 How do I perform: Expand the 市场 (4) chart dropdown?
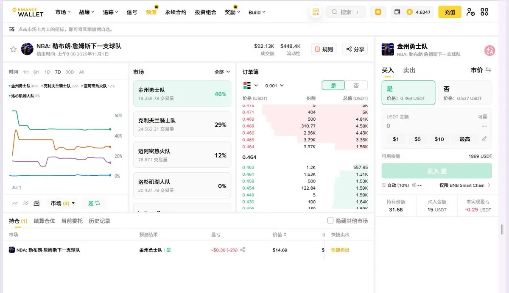pos(63,203)
